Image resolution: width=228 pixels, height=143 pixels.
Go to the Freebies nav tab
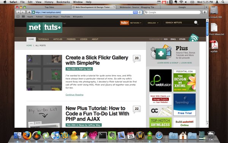[71, 39]
